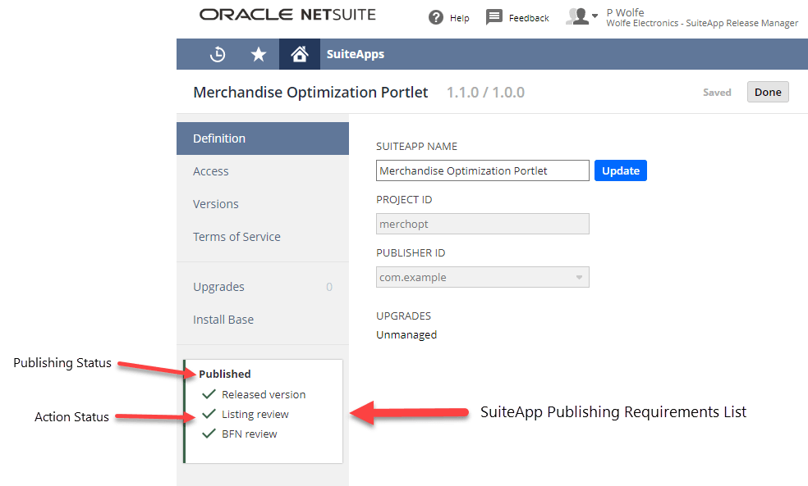Click the Saved status text
808x486 pixels.
pos(717,93)
